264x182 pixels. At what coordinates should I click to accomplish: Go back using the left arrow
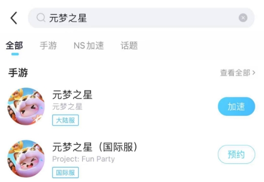click(14, 18)
